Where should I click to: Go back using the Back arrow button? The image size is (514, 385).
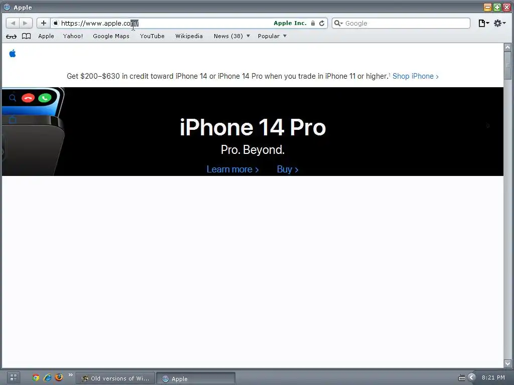click(13, 23)
